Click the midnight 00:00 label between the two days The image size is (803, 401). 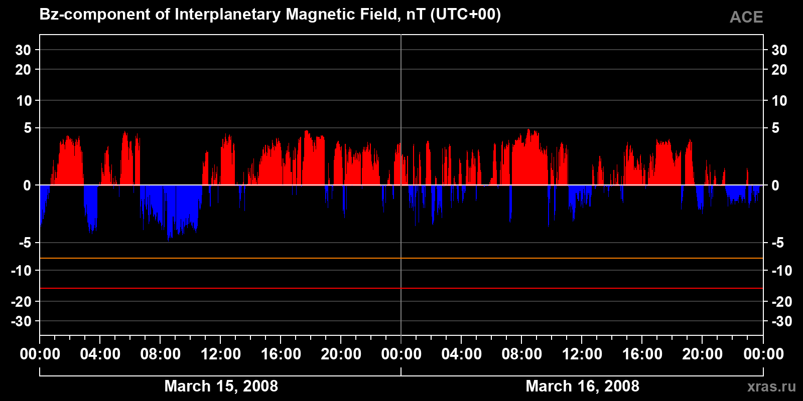coord(401,354)
